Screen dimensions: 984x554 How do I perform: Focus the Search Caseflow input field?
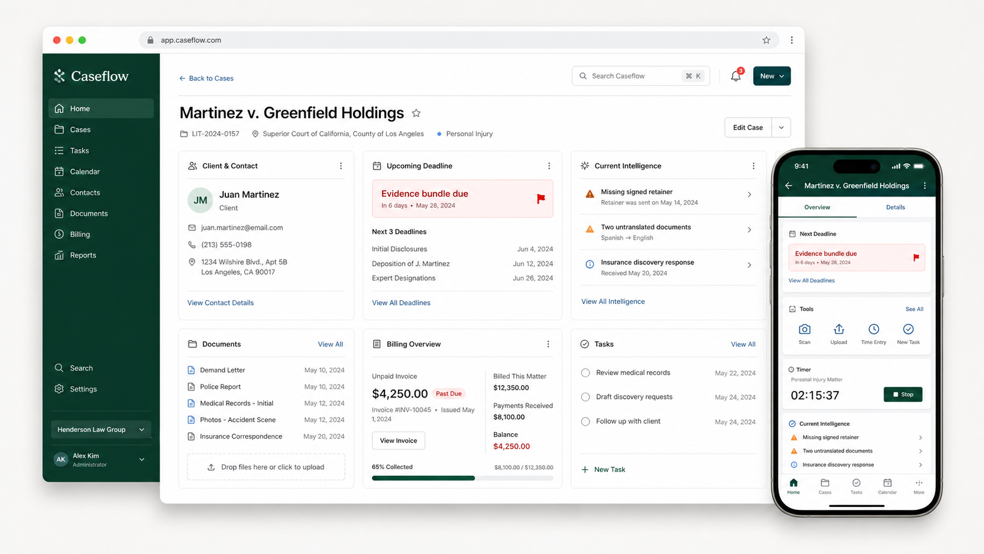[x=640, y=76]
